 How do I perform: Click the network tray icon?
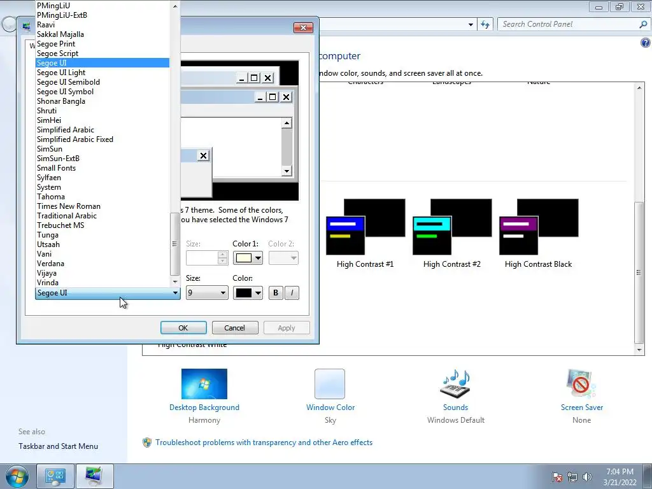point(572,477)
